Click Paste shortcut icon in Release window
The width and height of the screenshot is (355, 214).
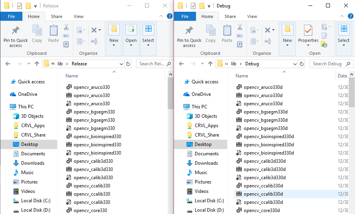(x=66, y=44)
